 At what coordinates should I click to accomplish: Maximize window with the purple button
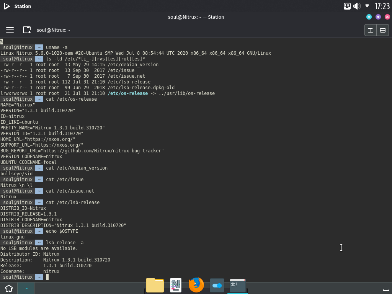point(378,17)
